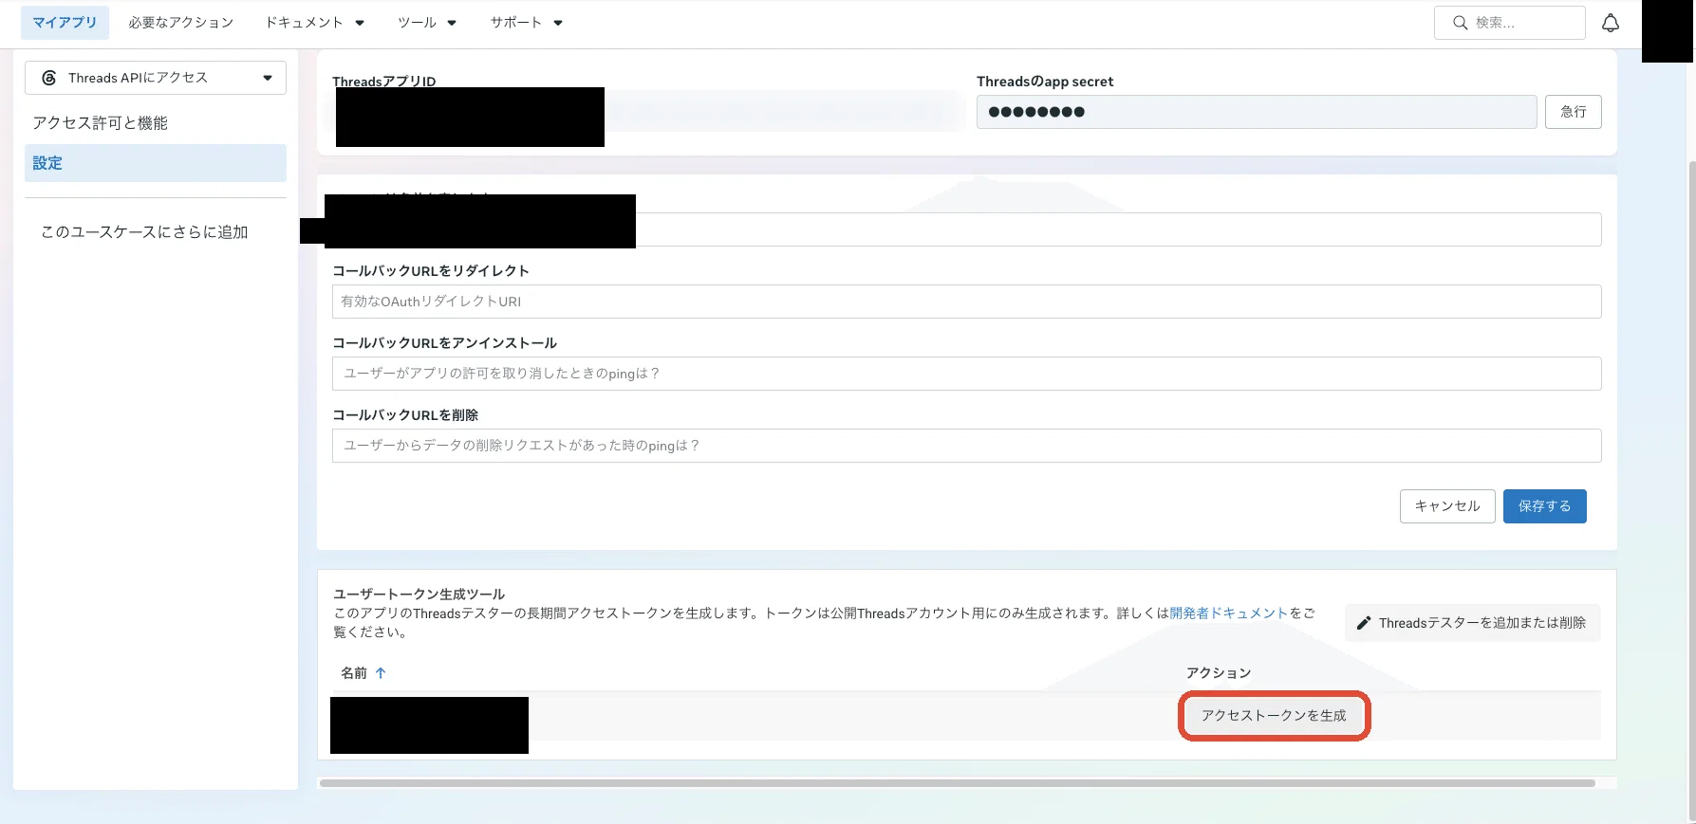The width and height of the screenshot is (1696, 824).
Task: Click このユースケースにさらに追加
Action: (x=144, y=232)
